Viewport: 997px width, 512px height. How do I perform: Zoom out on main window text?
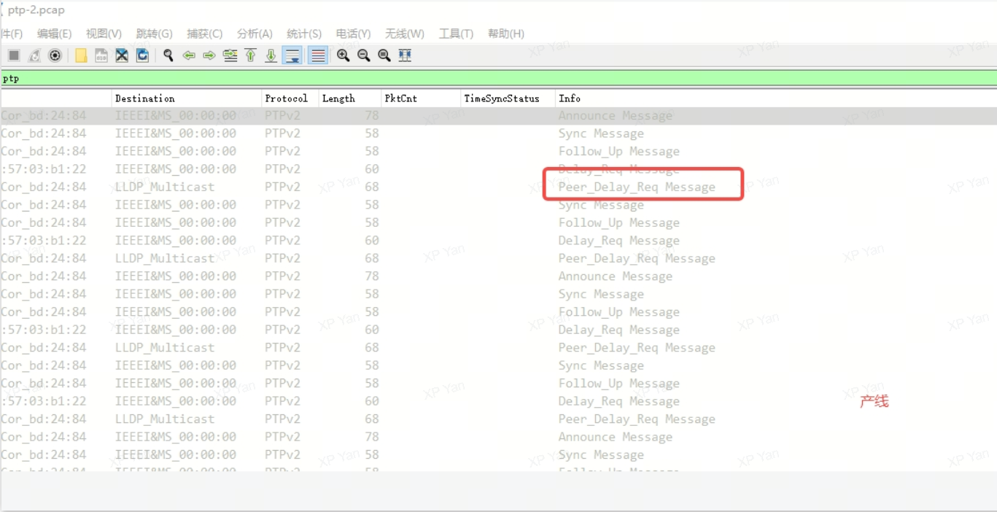[364, 55]
